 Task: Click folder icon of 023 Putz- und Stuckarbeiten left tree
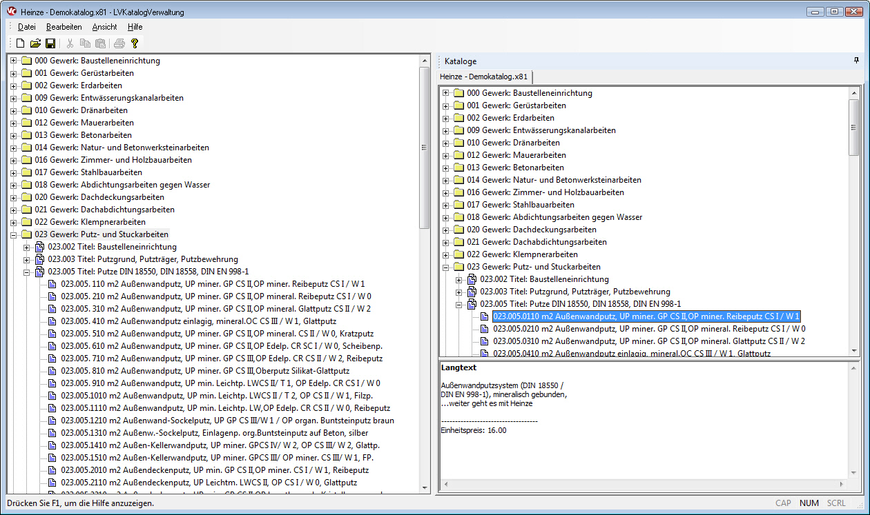click(27, 234)
